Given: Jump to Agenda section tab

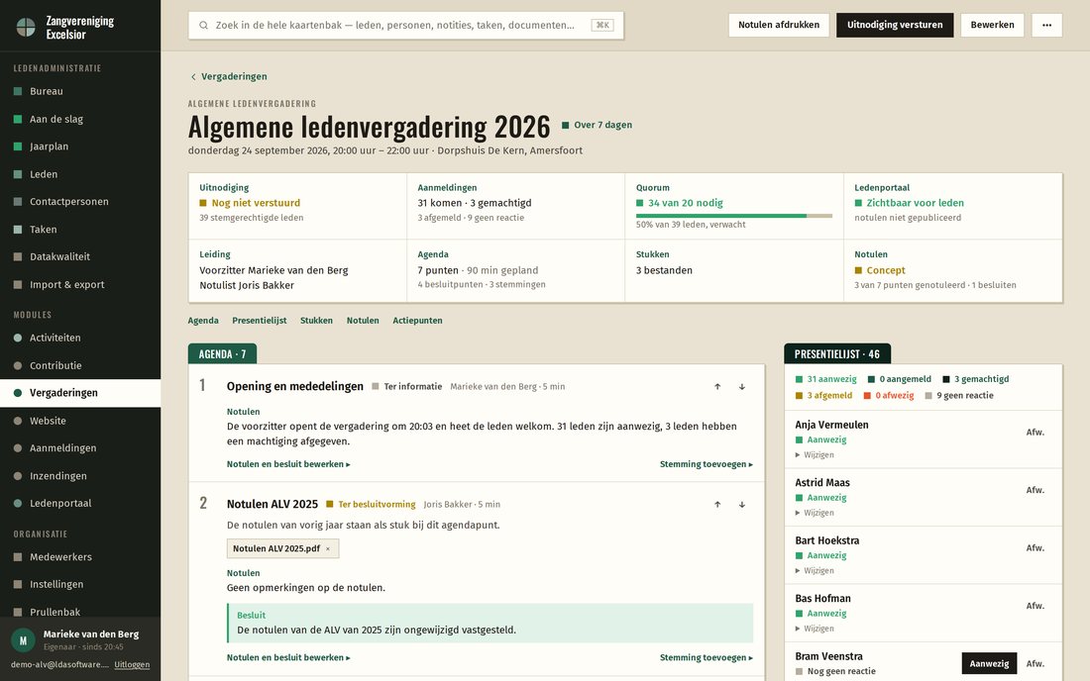Looking at the screenshot, I should 203,321.
